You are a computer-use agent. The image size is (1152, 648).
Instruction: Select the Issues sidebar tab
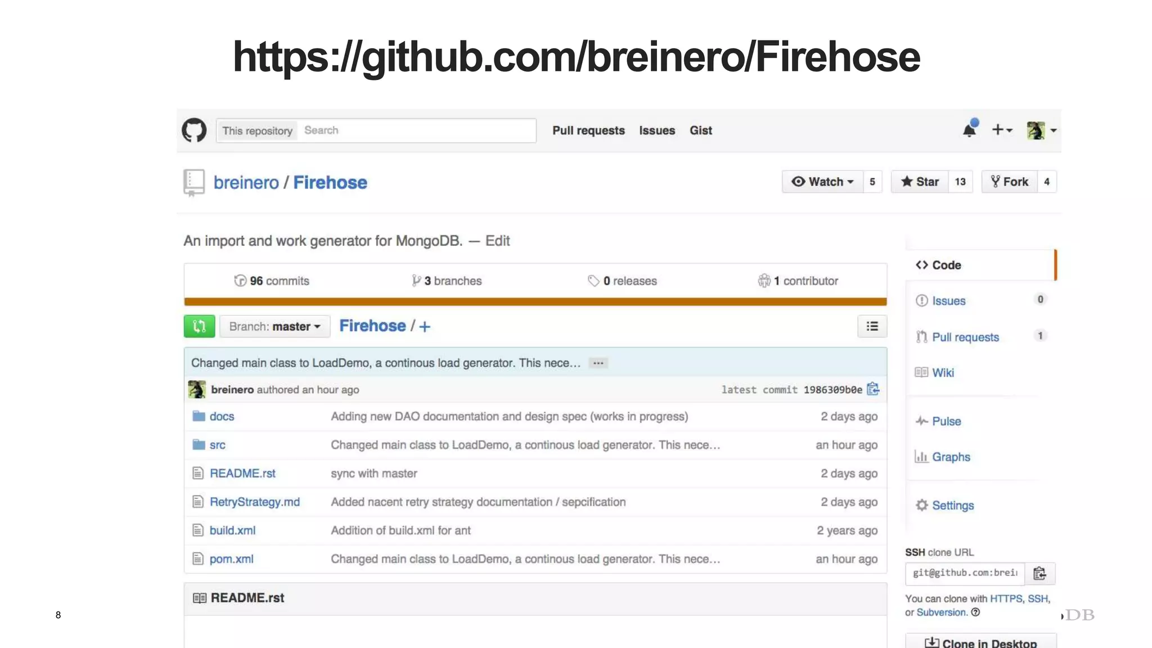point(981,301)
